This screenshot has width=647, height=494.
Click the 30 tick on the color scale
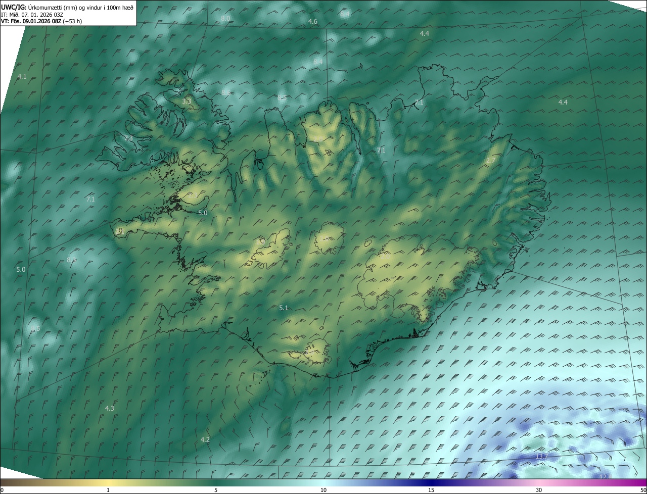click(539, 490)
